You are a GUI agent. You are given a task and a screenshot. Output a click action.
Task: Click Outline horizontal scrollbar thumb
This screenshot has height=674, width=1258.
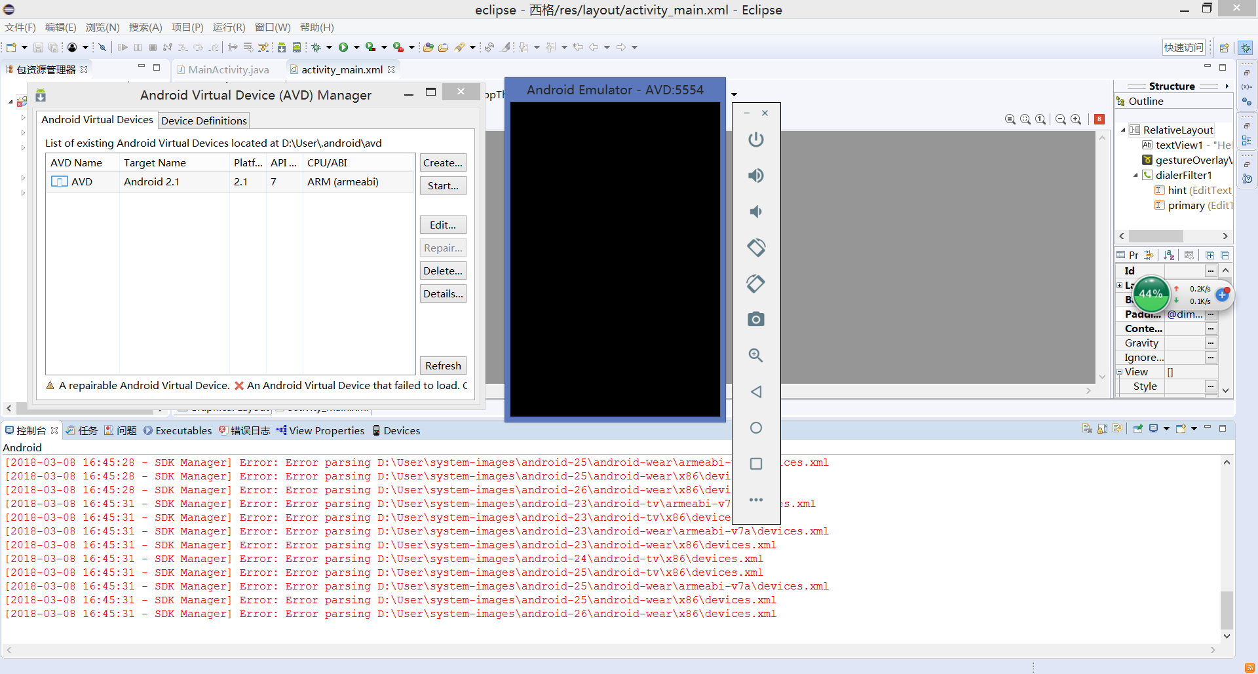tap(1156, 236)
